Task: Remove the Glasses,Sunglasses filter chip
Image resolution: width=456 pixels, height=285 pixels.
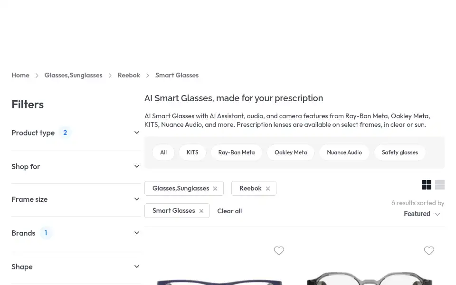Action: coord(215,189)
